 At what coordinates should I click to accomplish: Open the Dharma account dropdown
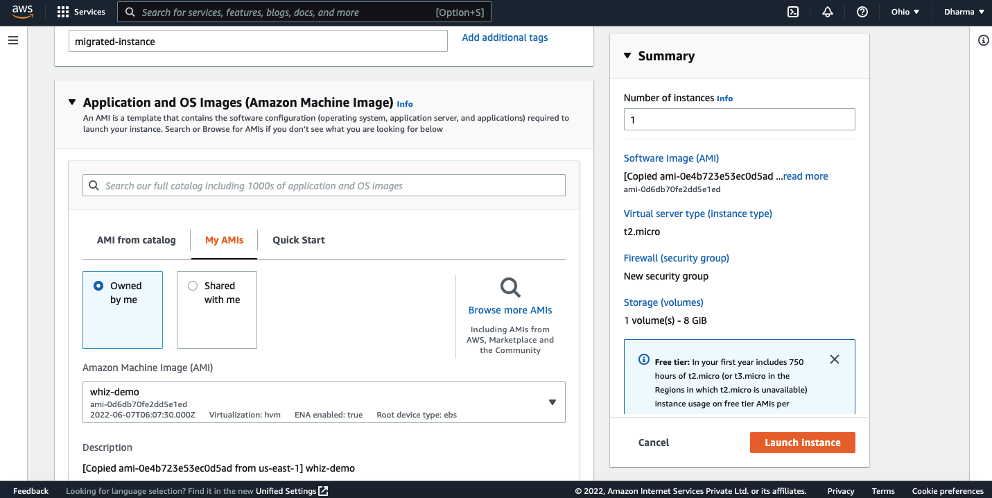pyautogui.click(x=964, y=12)
